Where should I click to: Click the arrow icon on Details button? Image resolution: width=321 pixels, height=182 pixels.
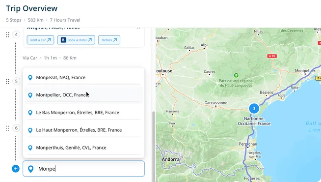coord(115,40)
